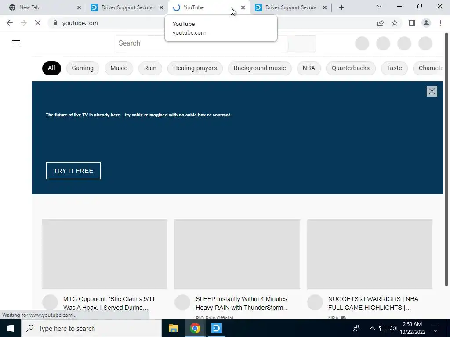Select the Taste filter chip

(x=394, y=68)
